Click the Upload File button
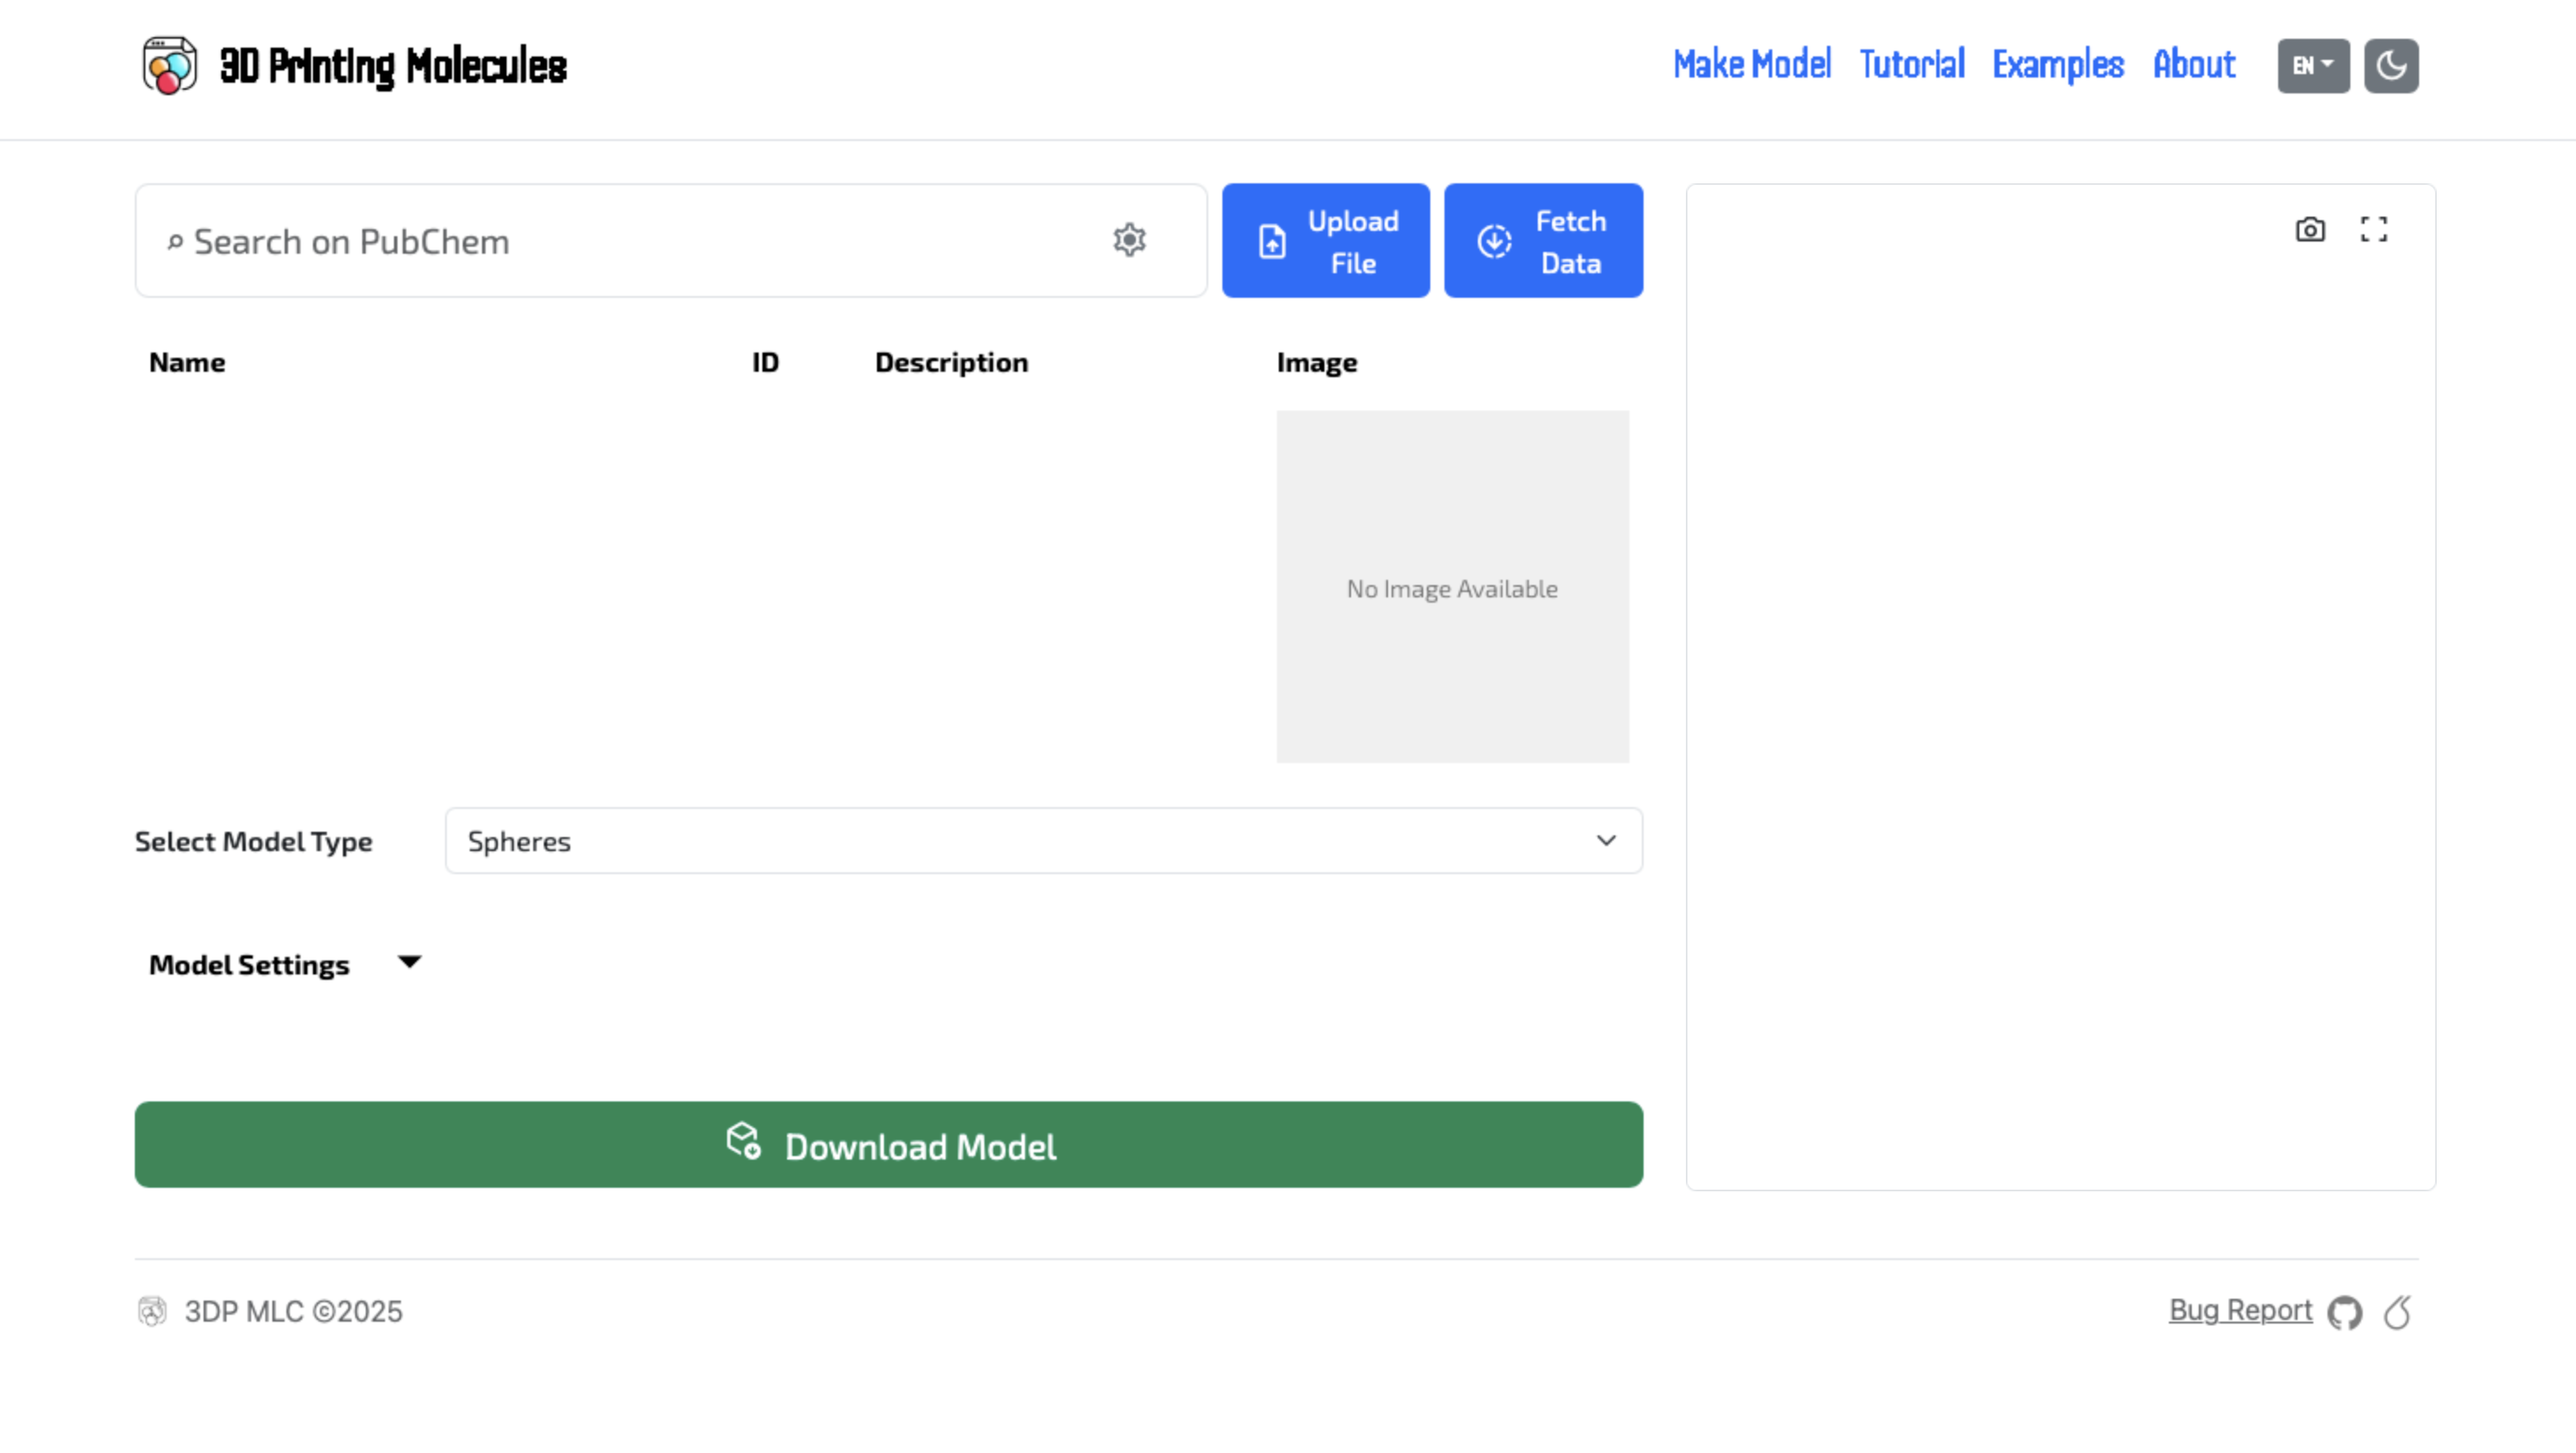This screenshot has width=2576, height=1453. tap(1325, 240)
